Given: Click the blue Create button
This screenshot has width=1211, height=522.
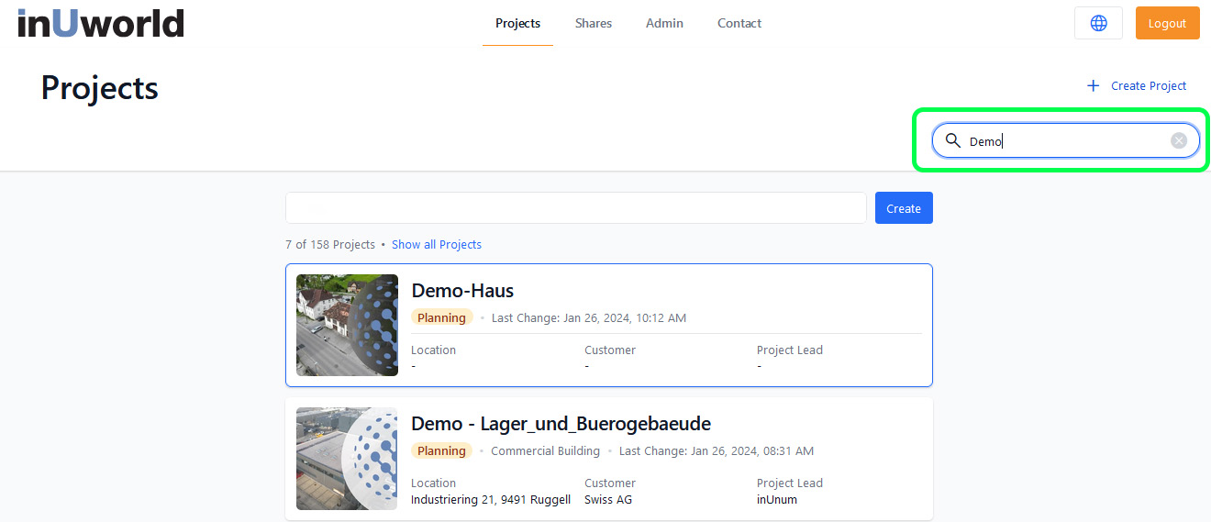Looking at the screenshot, I should 903,208.
